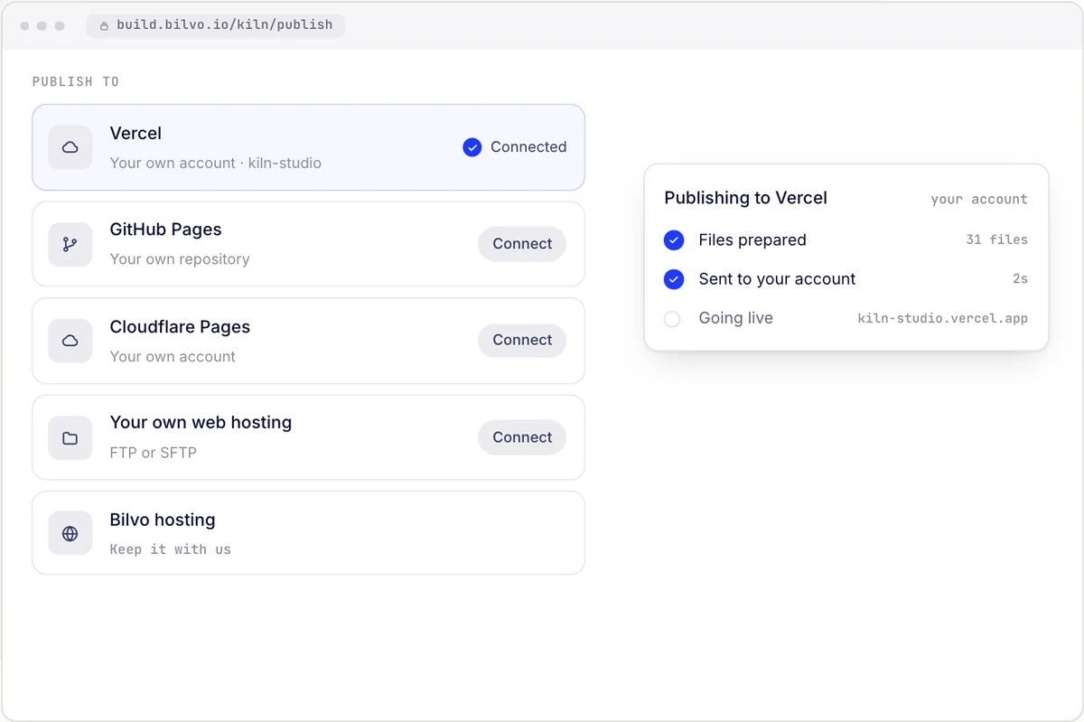Click the kiln-studio.vercel.app link
Screen dimensions: 1084x722
(942, 318)
